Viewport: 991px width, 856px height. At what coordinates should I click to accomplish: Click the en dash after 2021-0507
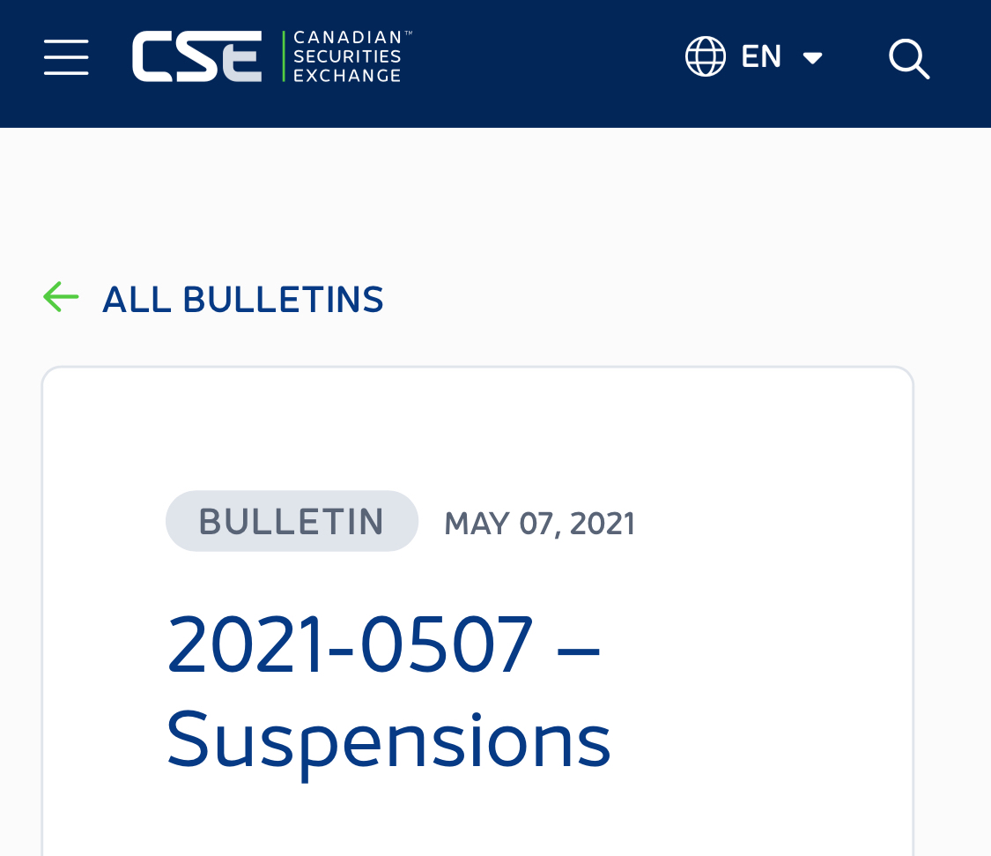click(x=579, y=645)
